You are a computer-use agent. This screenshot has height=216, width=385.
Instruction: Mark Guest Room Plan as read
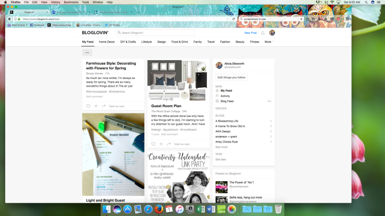pyautogui.click(x=182, y=144)
